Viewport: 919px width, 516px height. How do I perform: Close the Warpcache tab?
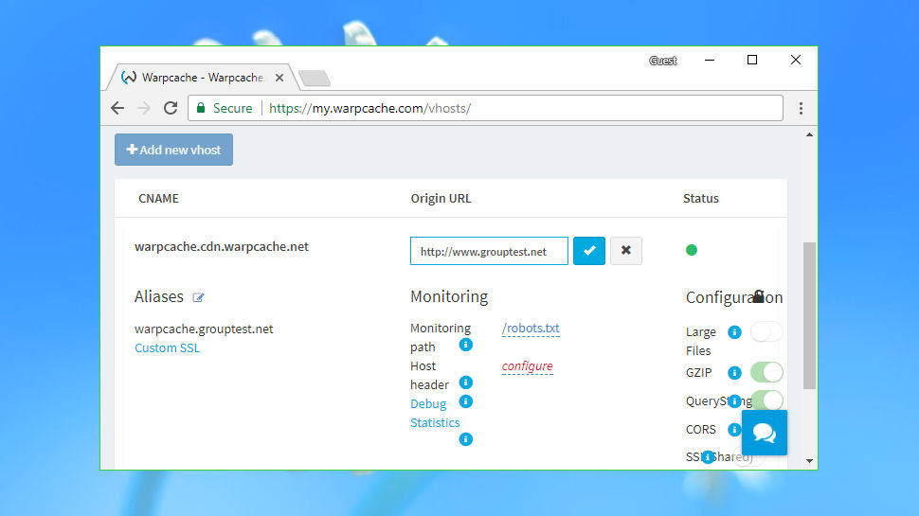279,78
